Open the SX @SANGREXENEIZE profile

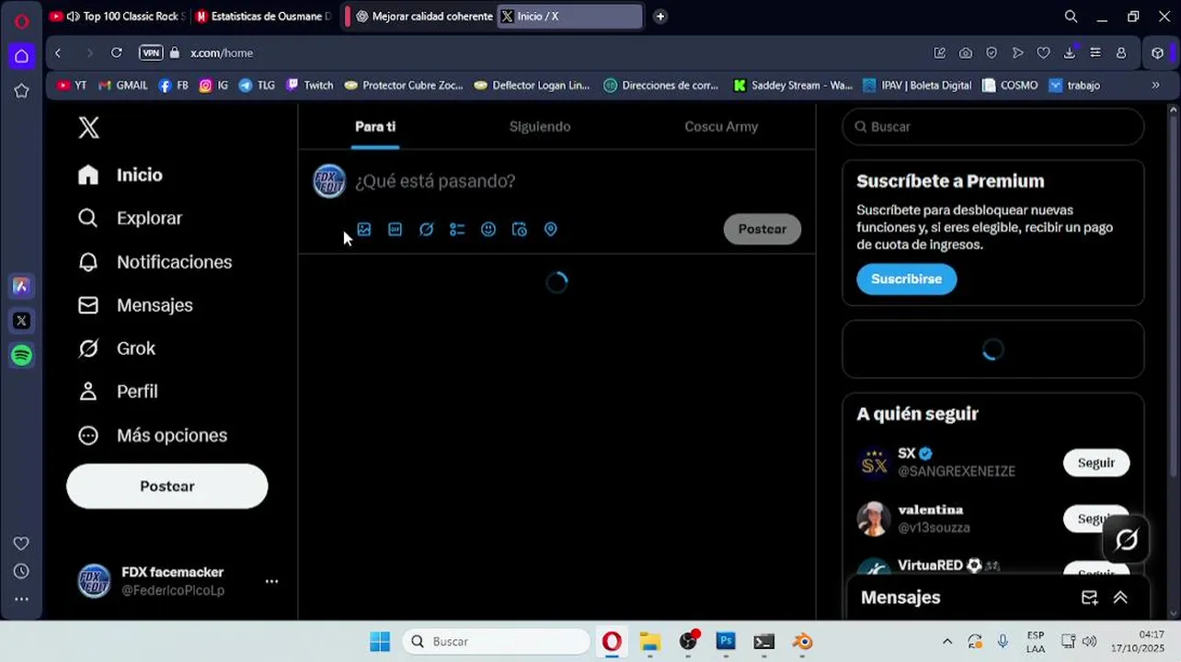pos(956,462)
